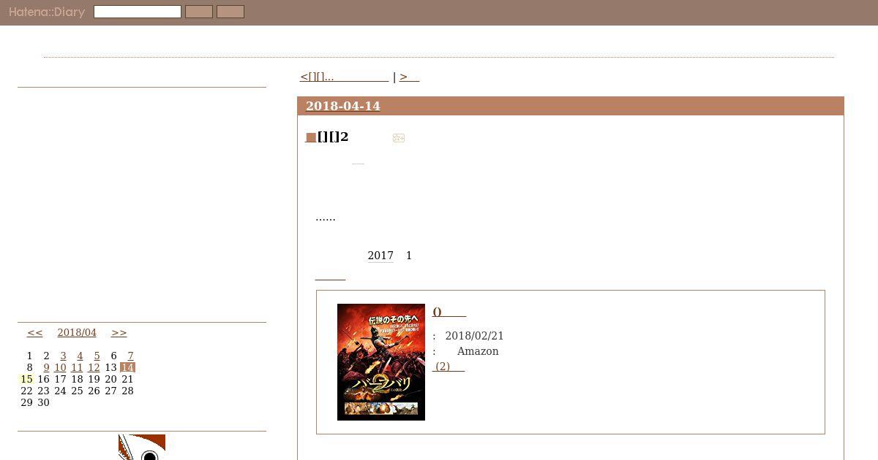The image size is (878, 460).
Task: Go to previous month with '<<'
Action: (35, 332)
